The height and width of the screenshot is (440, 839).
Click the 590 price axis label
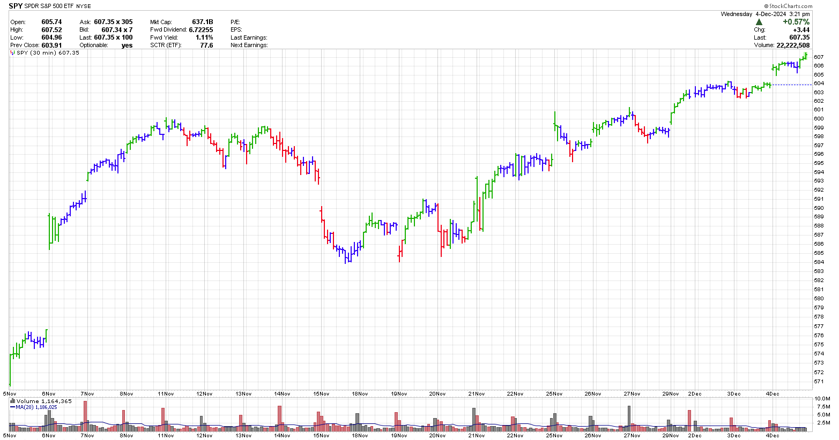tap(819, 208)
